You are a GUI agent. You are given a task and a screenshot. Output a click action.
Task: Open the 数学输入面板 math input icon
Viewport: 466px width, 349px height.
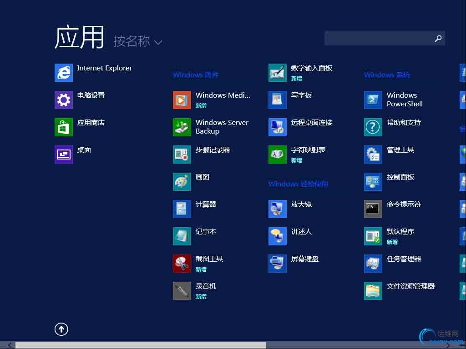point(278,72)
